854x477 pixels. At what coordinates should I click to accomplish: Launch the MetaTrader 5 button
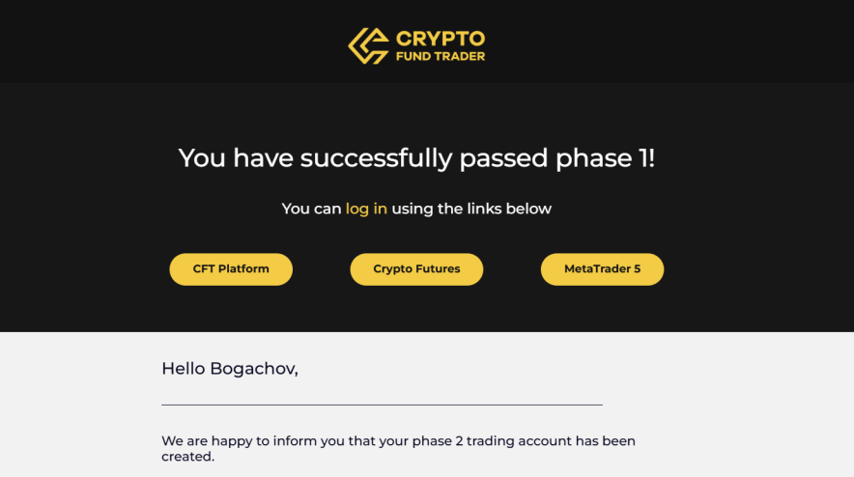tap(602, 269)
